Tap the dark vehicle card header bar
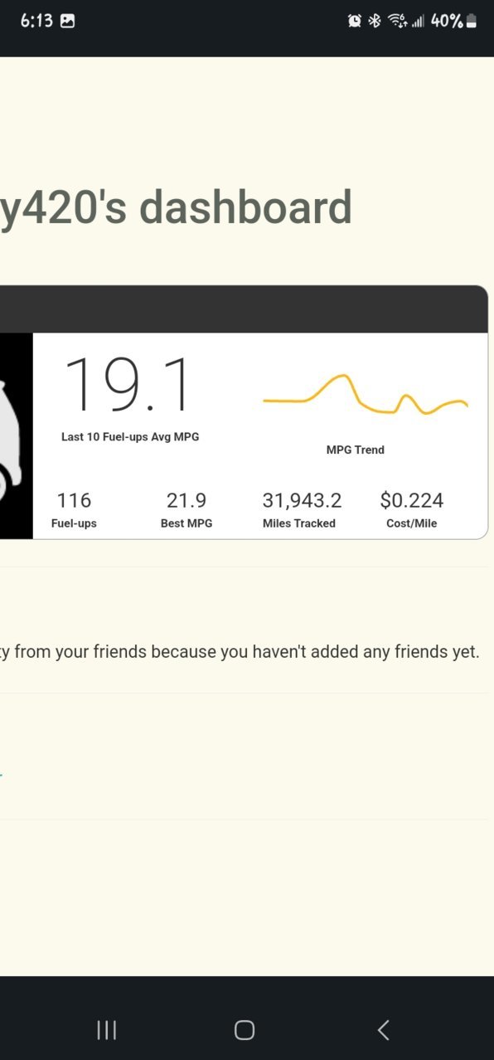 (244, 309)
